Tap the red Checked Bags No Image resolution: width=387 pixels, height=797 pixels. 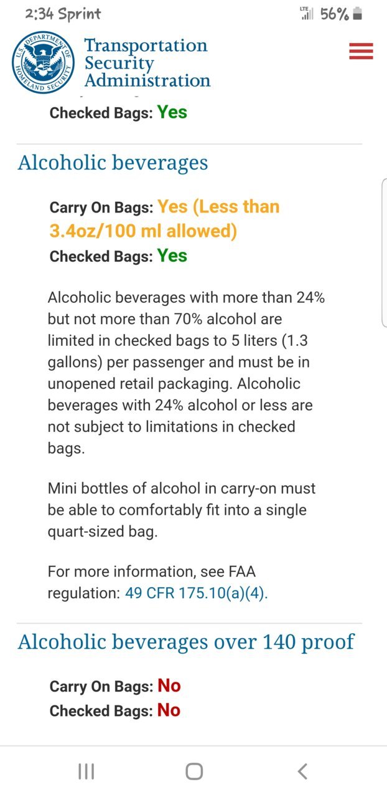tap(169, 710)
